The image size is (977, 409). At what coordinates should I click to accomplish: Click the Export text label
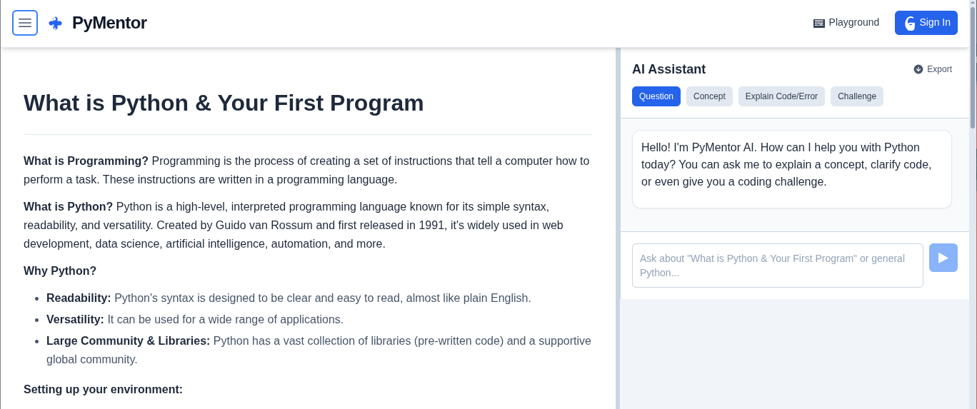[939, 69]
